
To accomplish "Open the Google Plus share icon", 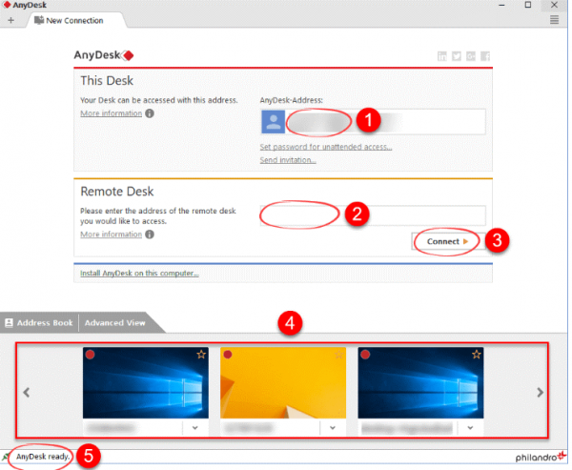I will pyautogui.click(x=471, y=56).
